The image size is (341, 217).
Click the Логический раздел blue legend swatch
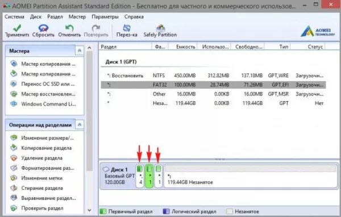(x=166, y=211)
